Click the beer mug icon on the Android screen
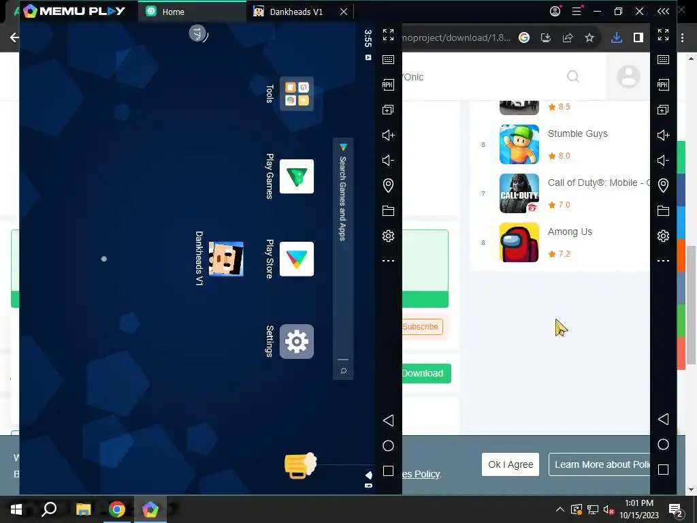 (x=300, y=466)
